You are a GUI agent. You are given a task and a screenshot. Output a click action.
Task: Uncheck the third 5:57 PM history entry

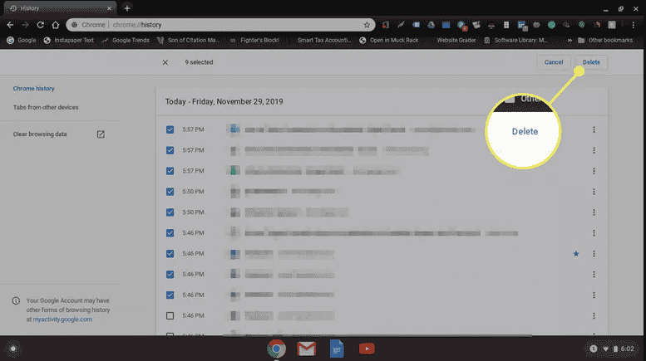[170, 171]
